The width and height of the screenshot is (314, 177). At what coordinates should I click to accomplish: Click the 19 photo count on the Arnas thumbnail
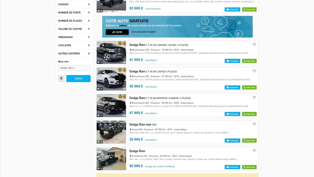(100, 142)
